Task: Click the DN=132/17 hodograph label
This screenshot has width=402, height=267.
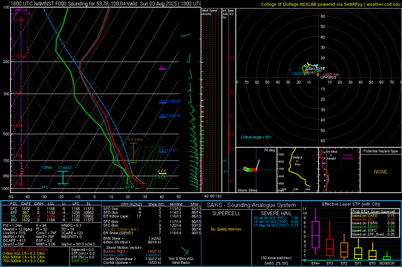Action: 315,69
